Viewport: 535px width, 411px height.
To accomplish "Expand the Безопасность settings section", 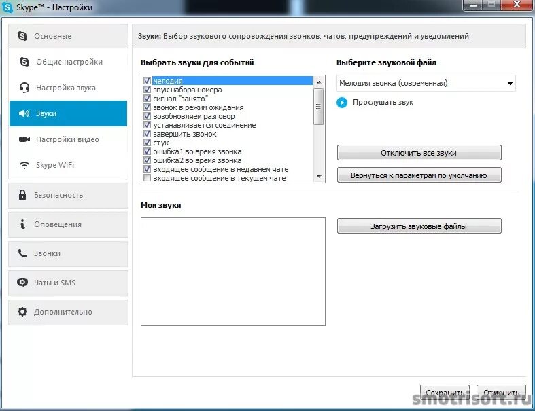I will pos(68,195).
